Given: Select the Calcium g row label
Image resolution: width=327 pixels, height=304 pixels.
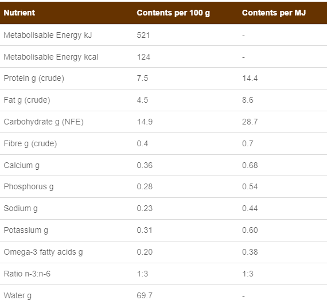Looking at the screenshot, I should click(21, 165).
